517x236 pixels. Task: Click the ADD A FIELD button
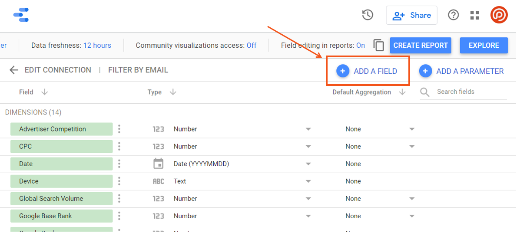(367, 71)
